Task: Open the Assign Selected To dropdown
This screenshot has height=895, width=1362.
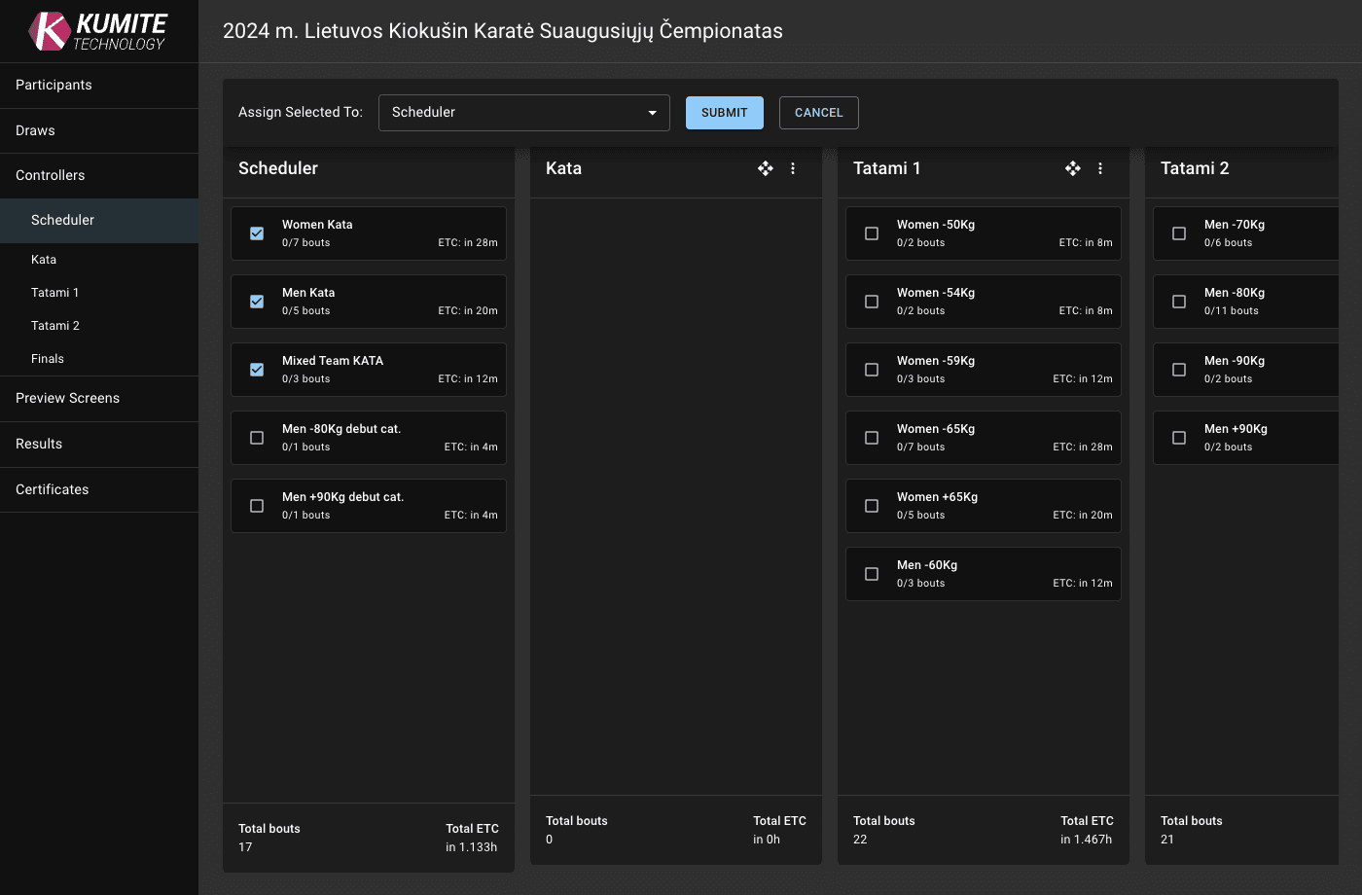Action: (523, 113)
